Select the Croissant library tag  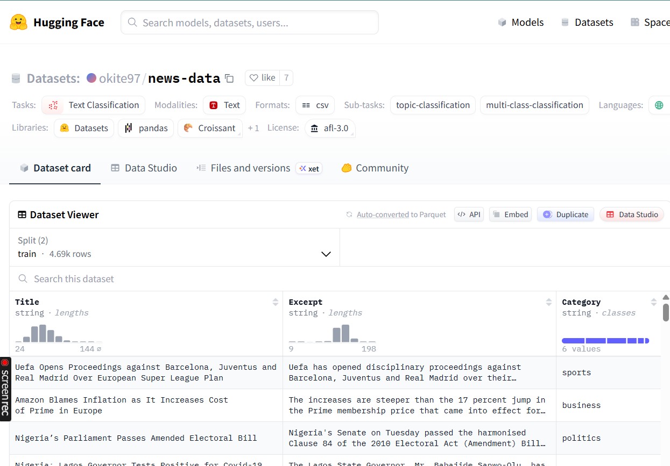(x=210, y=128)
